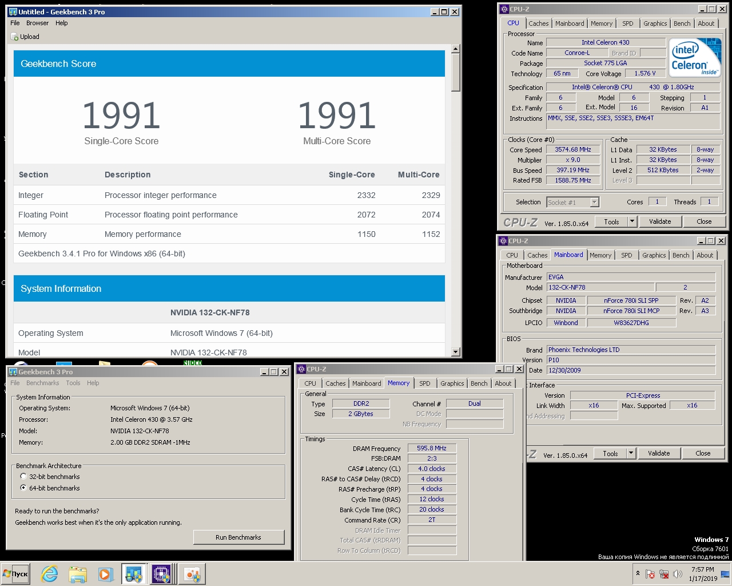This screenshot has width=732, height=586.
Task: Open network status tray icon
Action: 664,574
